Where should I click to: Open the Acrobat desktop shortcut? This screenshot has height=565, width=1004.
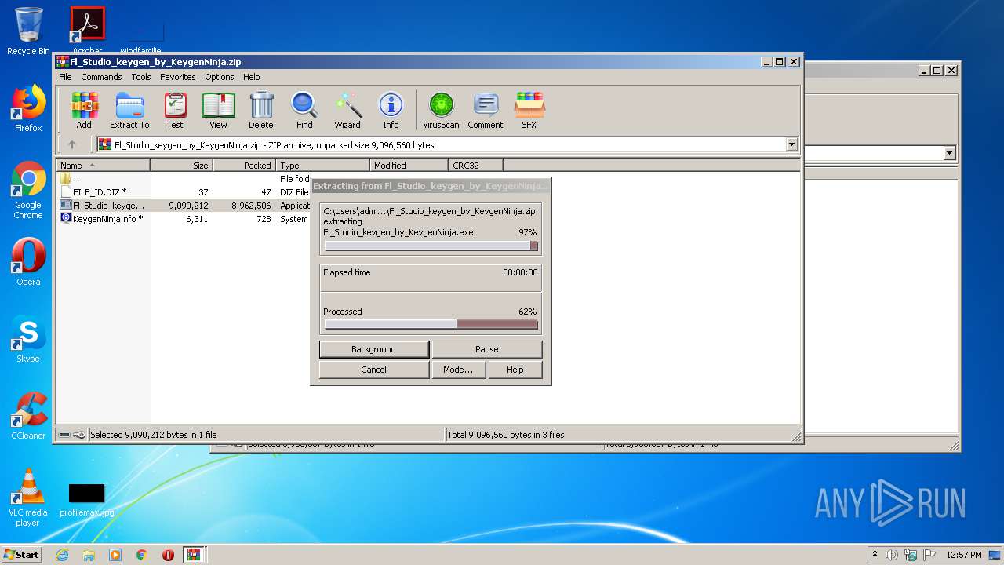pyautogui.click(x=87, y=31)
